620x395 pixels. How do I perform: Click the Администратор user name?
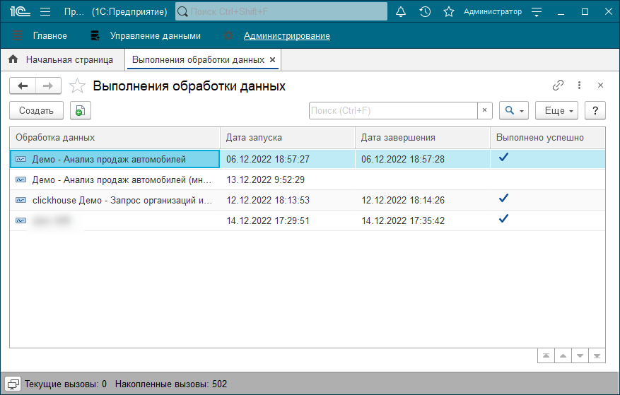(493, 11)
